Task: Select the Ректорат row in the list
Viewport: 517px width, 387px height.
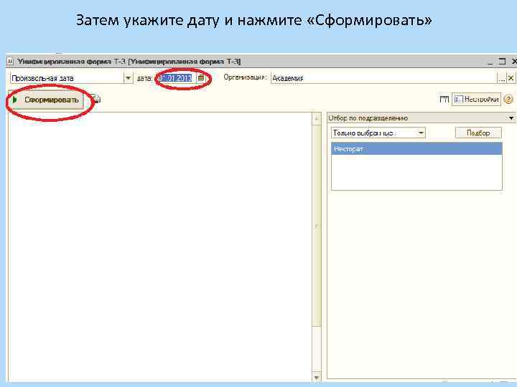Action: (x=416, y=149)
